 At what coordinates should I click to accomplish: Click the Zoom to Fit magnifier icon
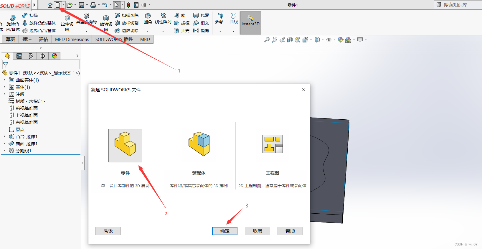pyautogui.click(x=267, y=40)
